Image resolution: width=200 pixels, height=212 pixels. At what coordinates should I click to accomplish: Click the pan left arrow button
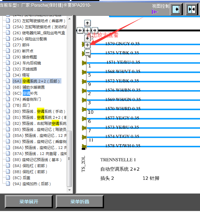pyautogui.click(x=80, y=31)
